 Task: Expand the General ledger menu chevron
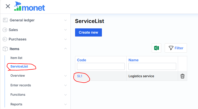click(65, 20)
